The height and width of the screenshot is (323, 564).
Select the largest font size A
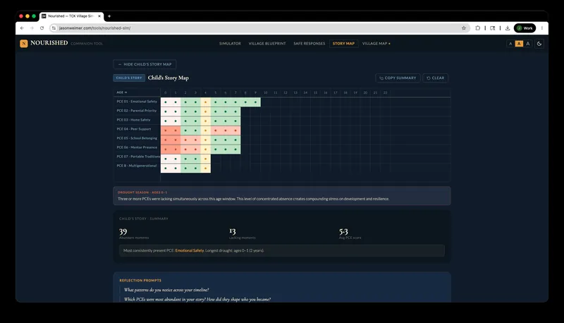(x=527, y=44)
